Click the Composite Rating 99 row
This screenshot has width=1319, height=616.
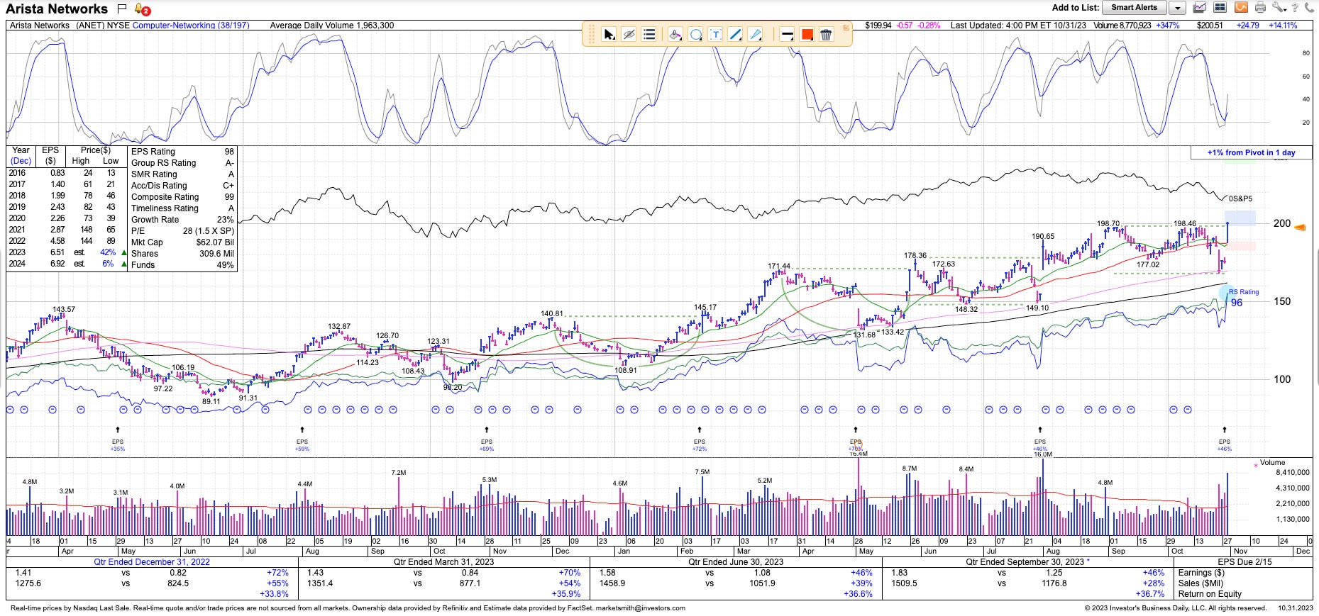(x=182, y=197)
